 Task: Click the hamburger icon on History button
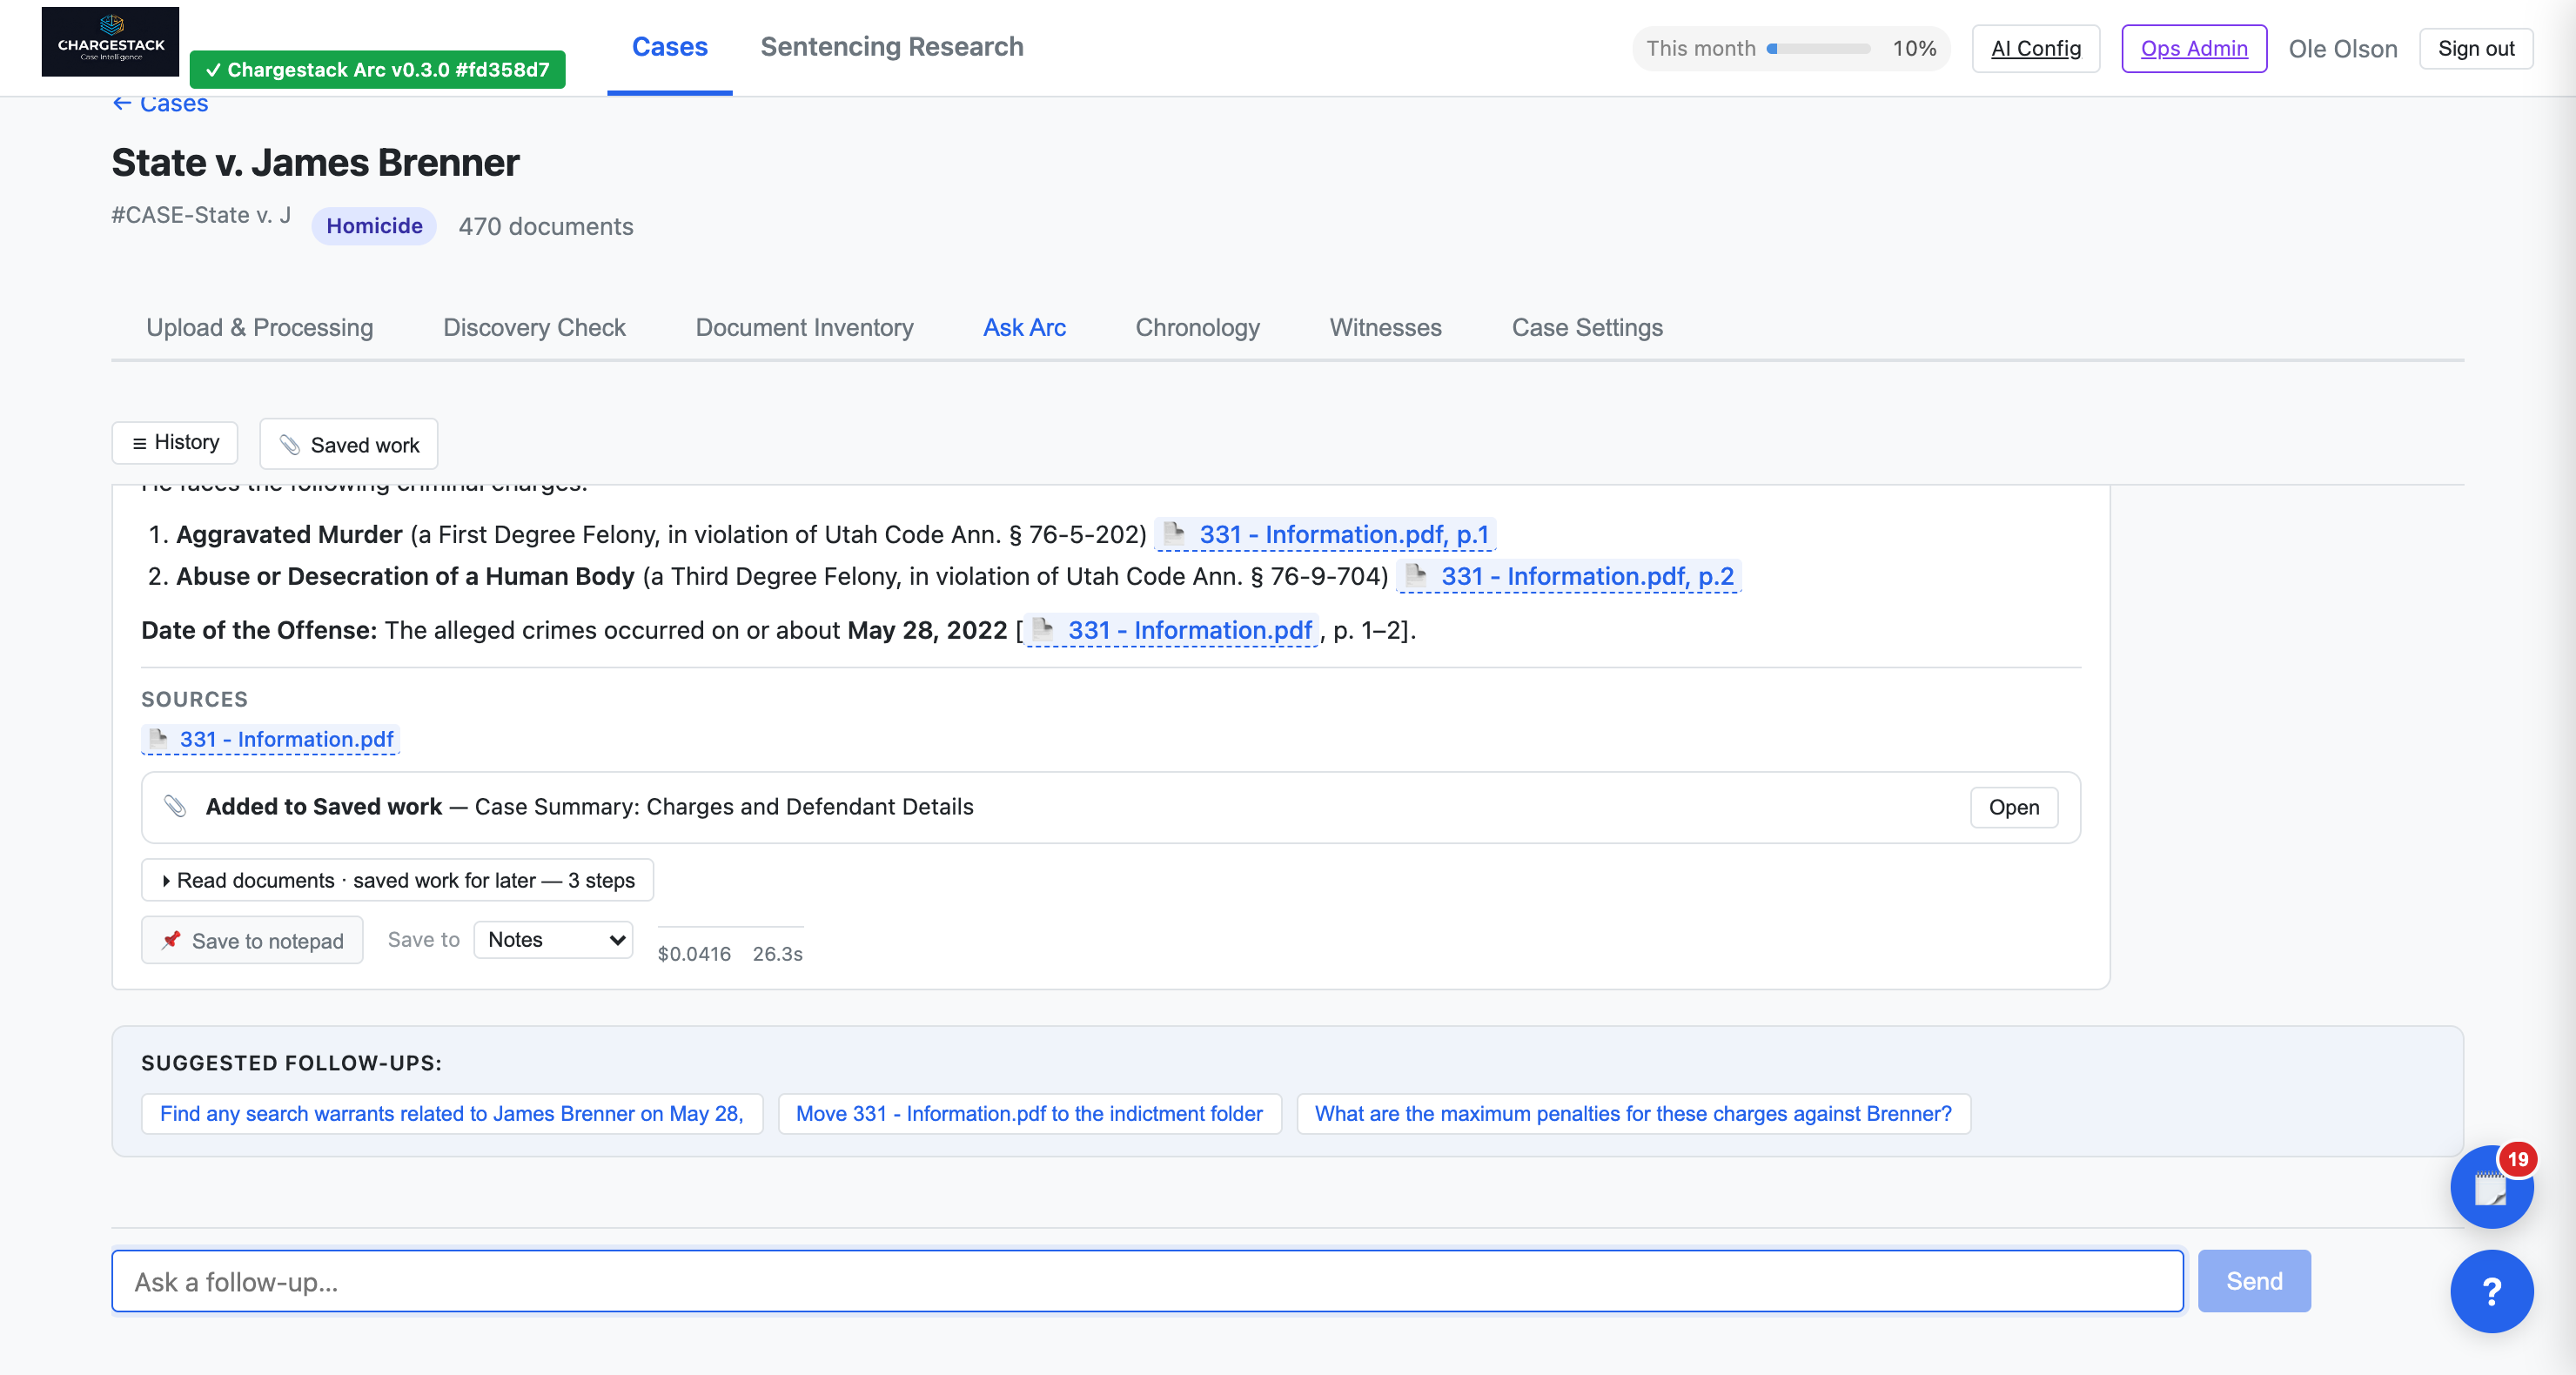tap(139, 443)
